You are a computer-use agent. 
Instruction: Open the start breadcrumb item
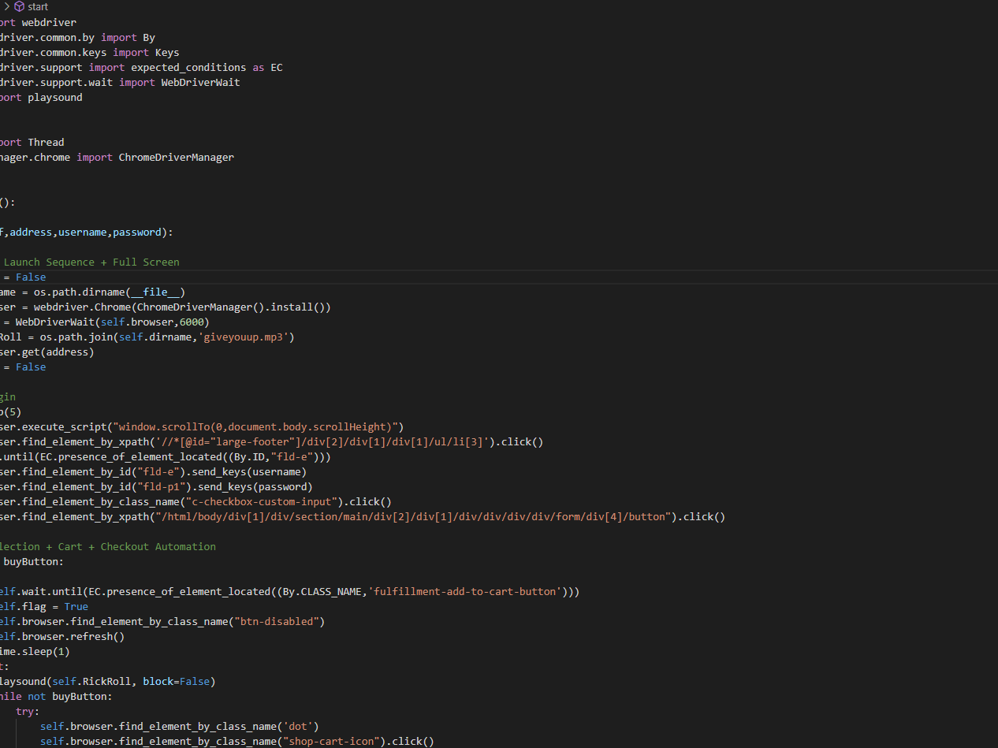click(x=38, y=6)
